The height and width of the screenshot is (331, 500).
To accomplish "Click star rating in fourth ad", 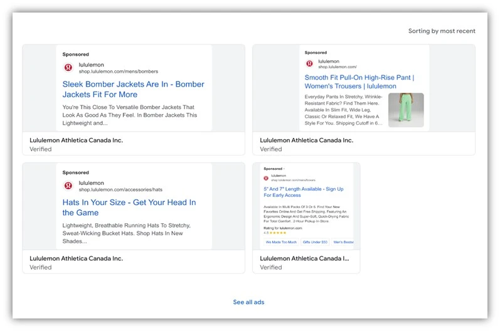I will 278,233.
